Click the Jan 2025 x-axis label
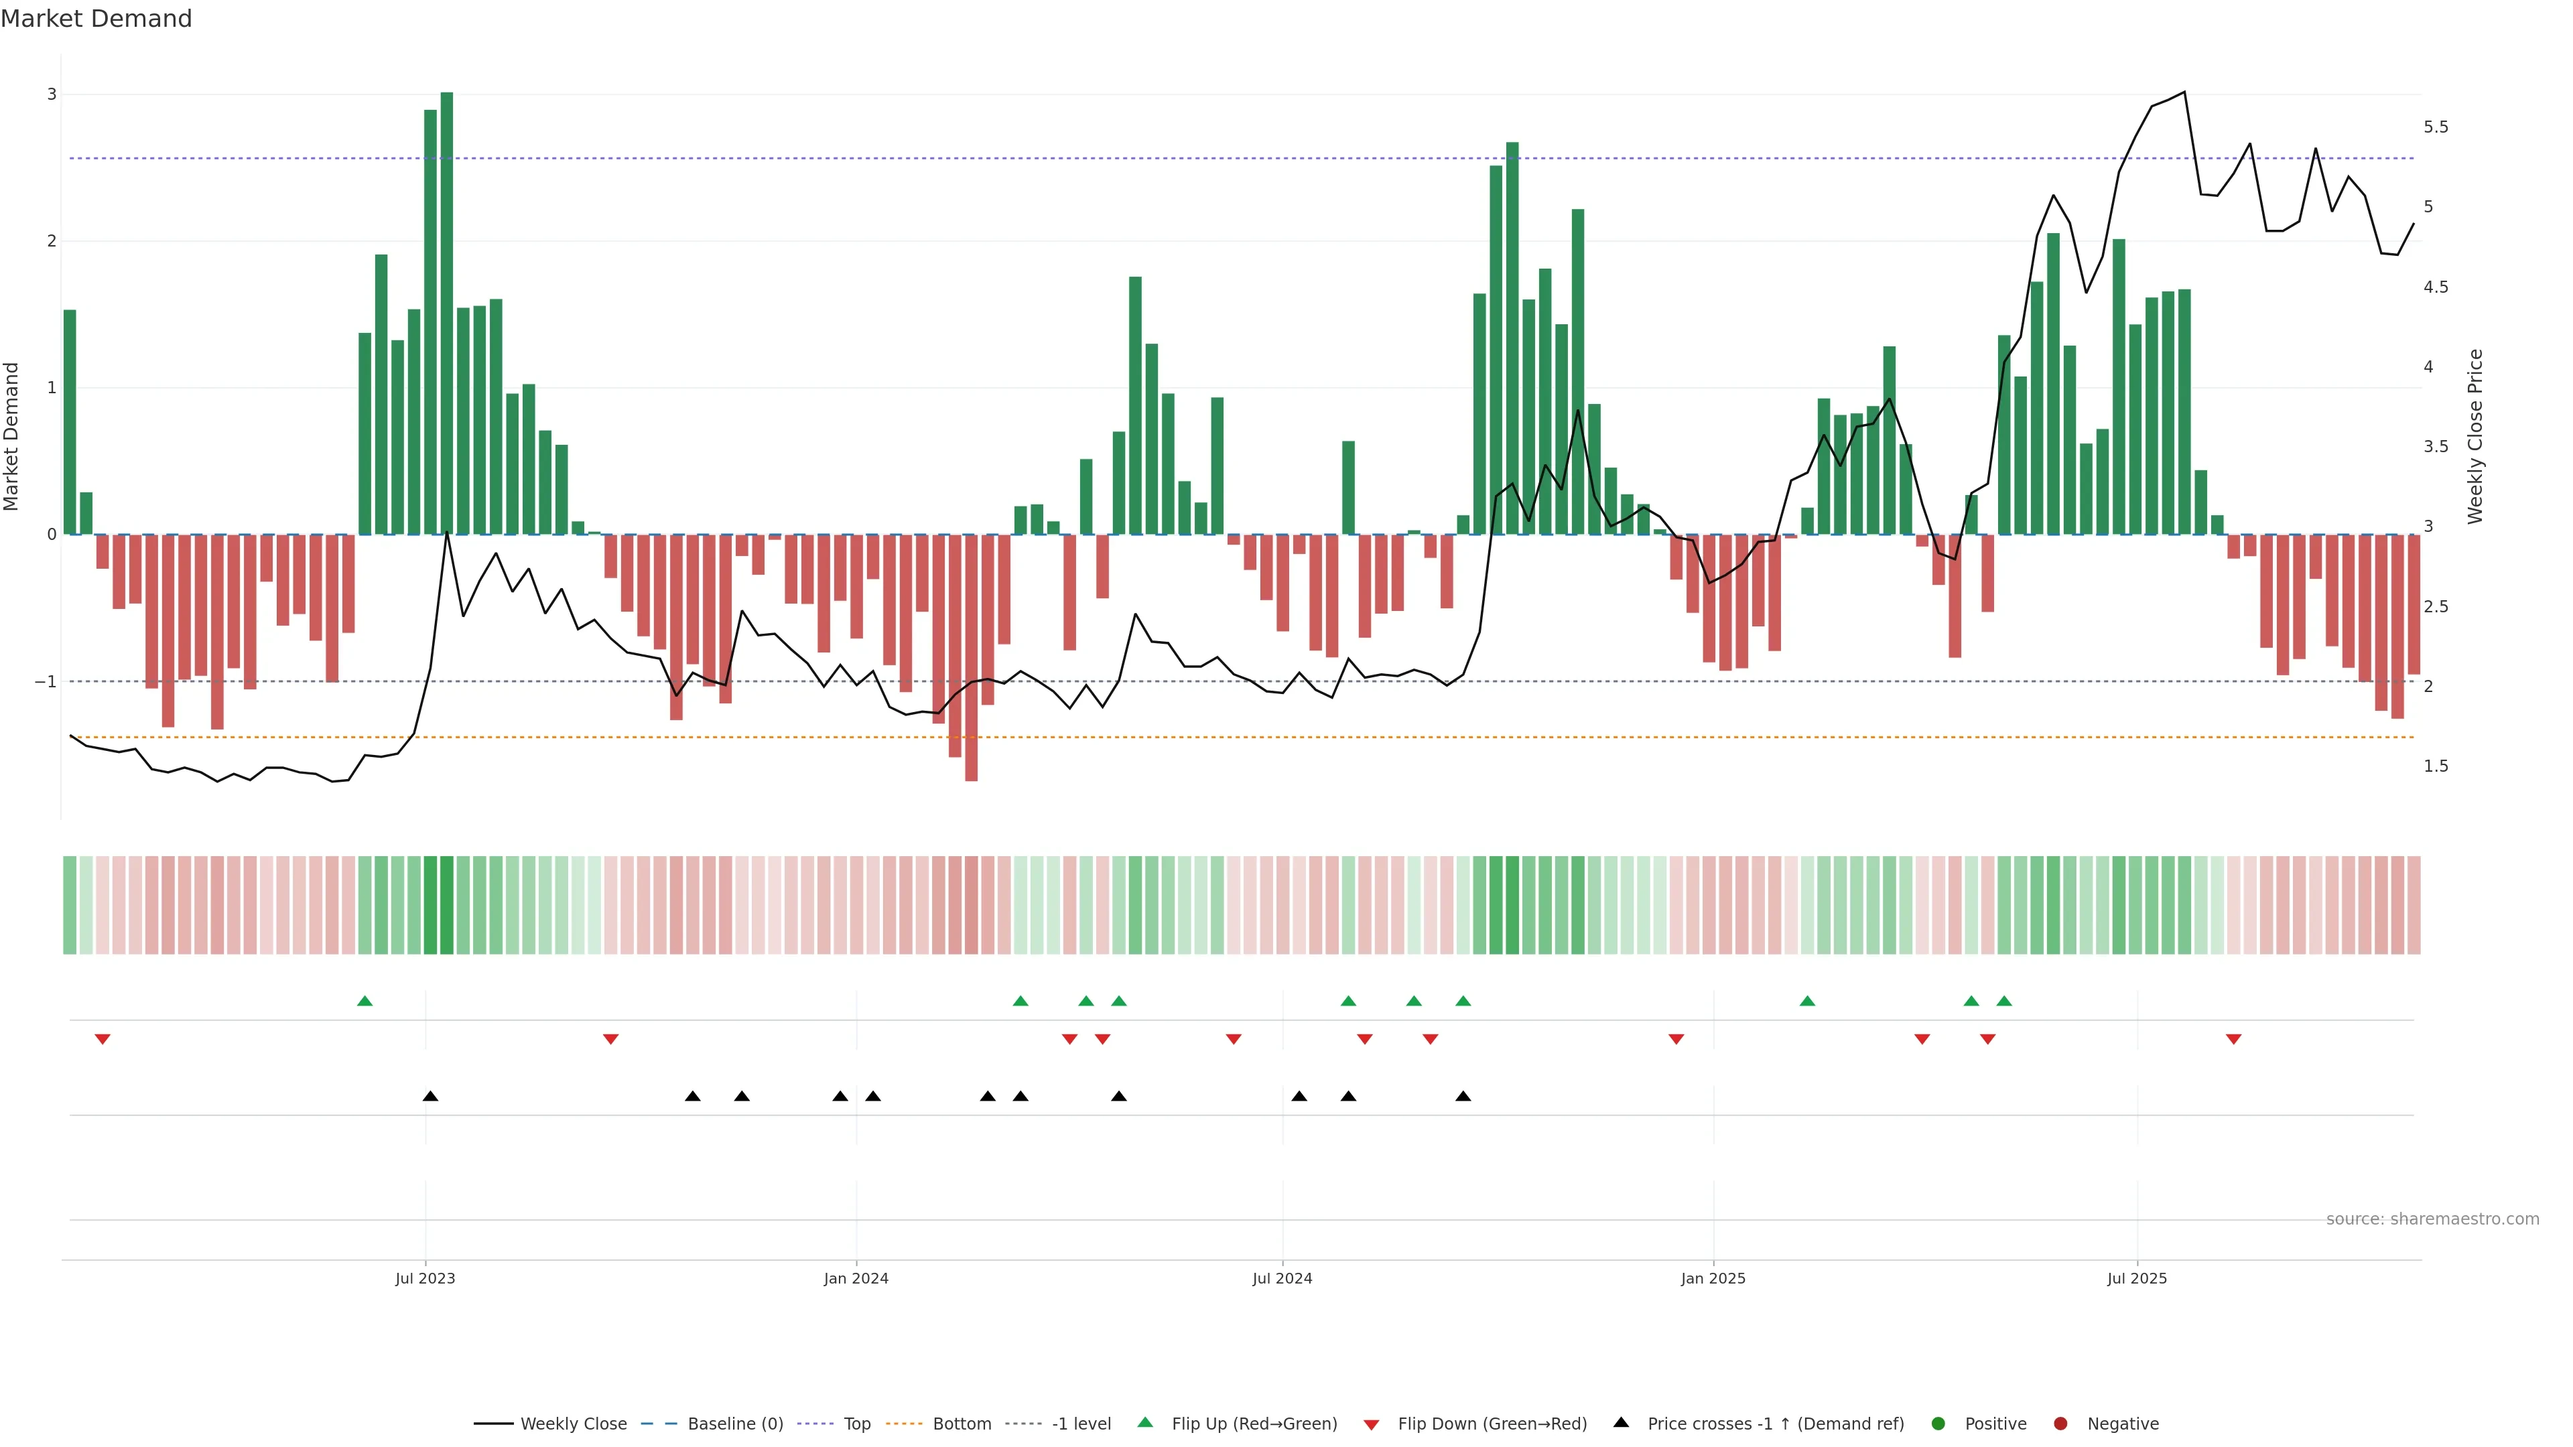Viewport: 2573px width, 1447px height. coord(1713,1278)
